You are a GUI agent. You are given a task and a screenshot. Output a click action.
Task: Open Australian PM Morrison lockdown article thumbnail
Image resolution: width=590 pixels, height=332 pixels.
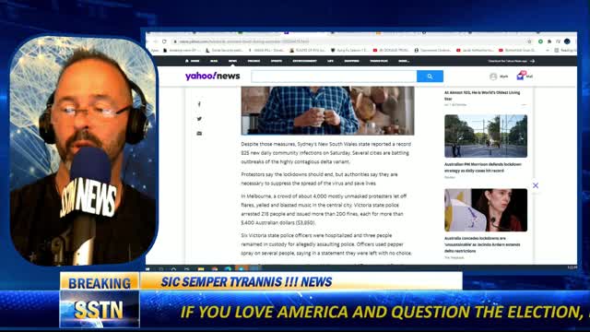486,136
